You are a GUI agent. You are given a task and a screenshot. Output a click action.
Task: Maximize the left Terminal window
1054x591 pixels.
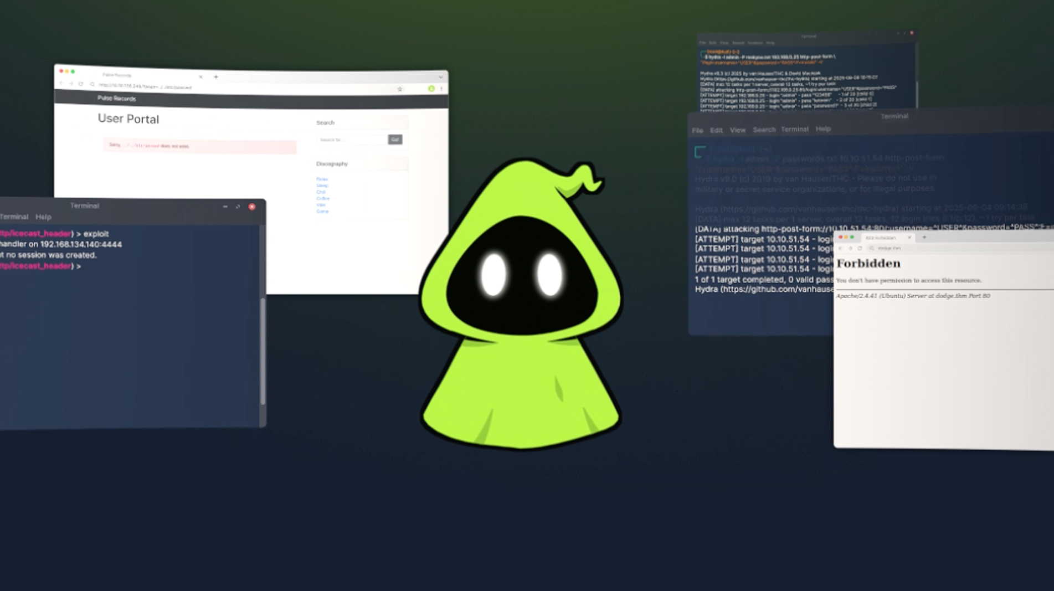coord(238,207)
